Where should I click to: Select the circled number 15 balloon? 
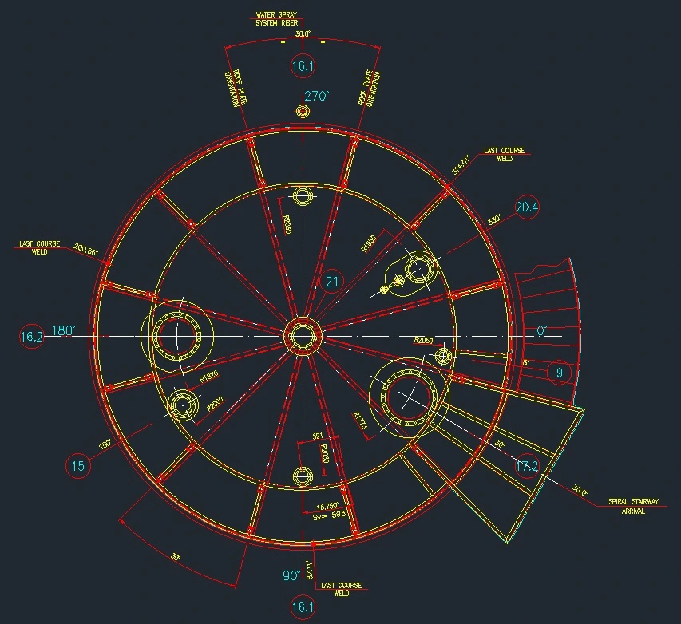click(78, 466)
